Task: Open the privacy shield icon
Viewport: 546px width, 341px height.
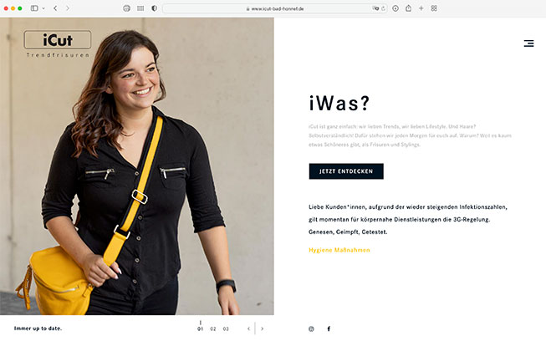Action: coord(154,8)
